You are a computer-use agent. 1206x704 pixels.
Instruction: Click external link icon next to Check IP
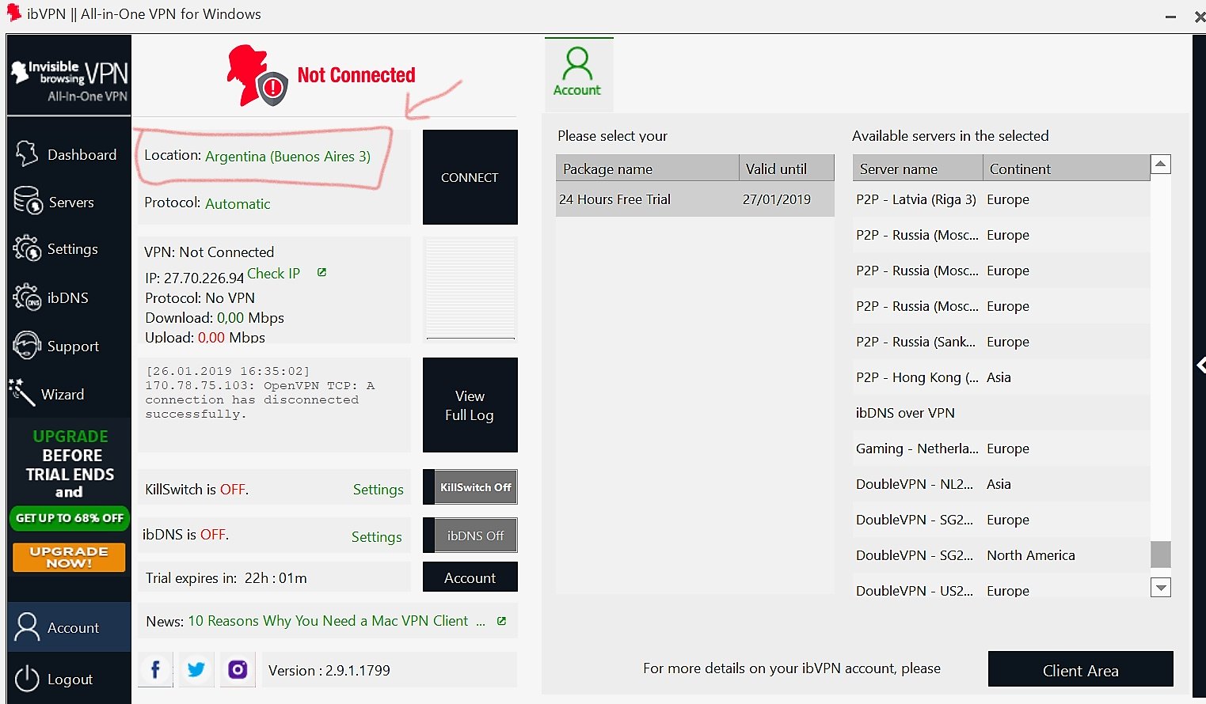click(321, 272)
